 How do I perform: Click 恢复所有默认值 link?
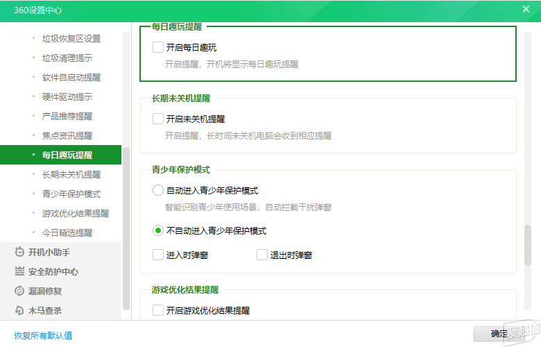click(x=43, y=335)
